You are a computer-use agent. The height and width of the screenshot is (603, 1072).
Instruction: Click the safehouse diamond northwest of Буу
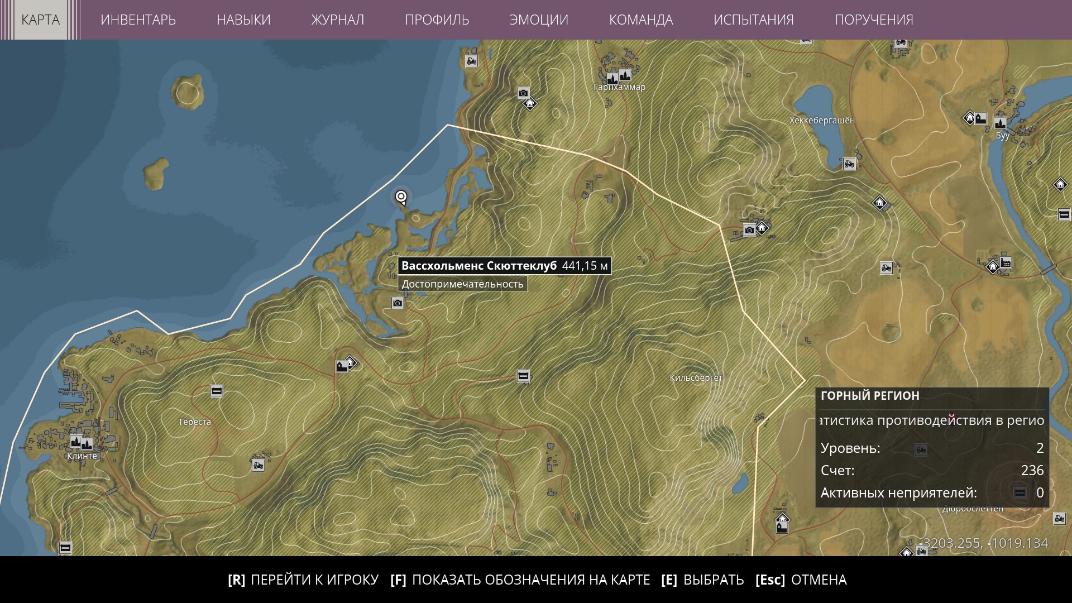970,118
